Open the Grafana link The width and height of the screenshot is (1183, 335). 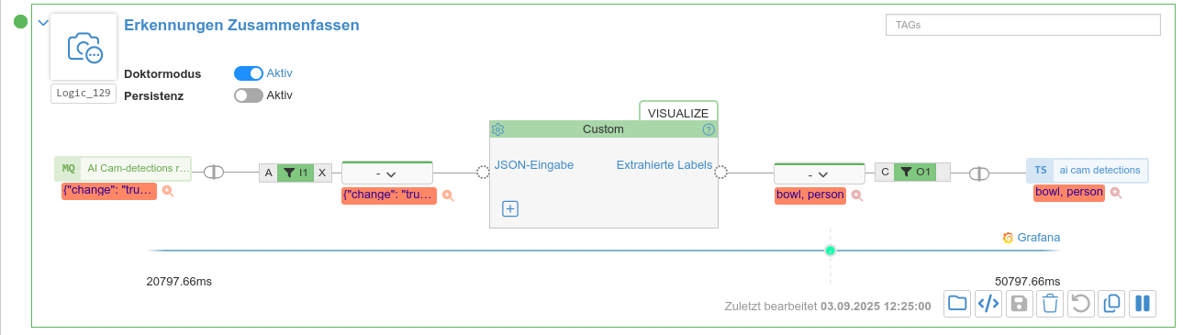pyautogui.click(x=1032, y=237)
